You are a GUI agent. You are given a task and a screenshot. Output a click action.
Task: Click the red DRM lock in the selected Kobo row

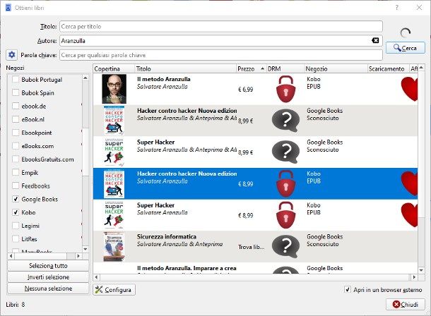[x=285, y=183]
